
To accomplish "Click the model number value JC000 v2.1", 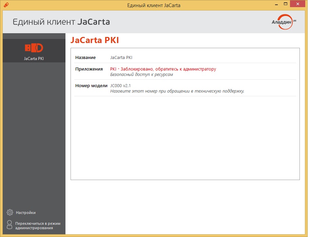I will pyautogui.click(x=120, y=86).
